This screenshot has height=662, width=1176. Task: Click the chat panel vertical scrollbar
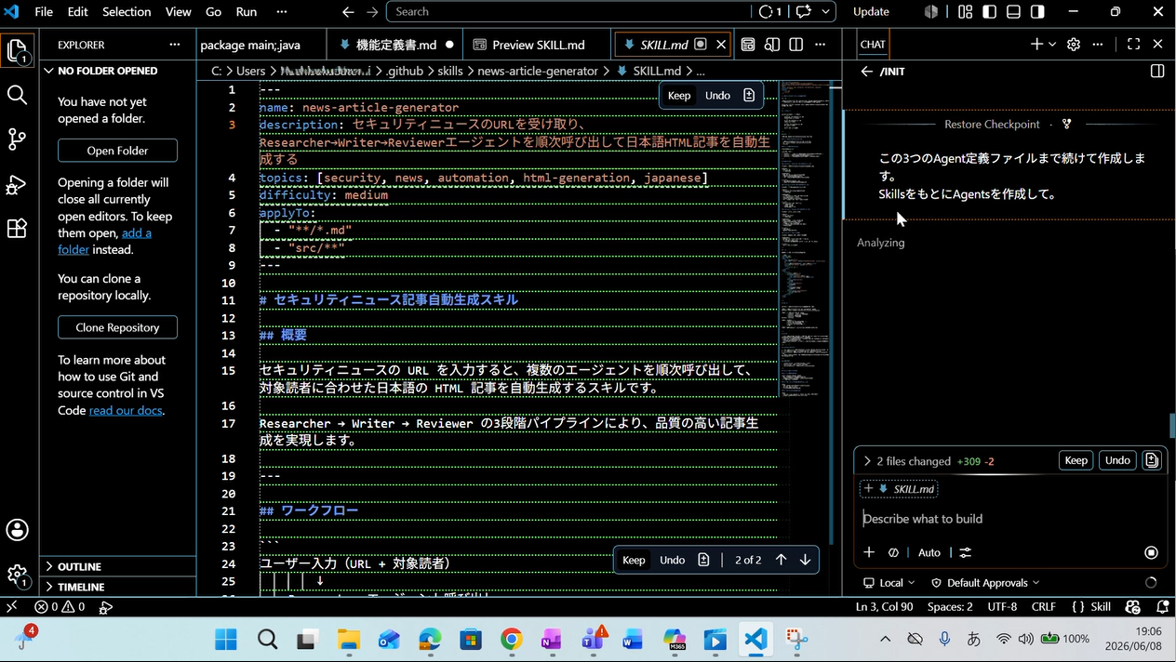point(1172,425)
